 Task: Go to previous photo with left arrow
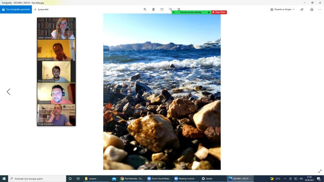(9, 92)
